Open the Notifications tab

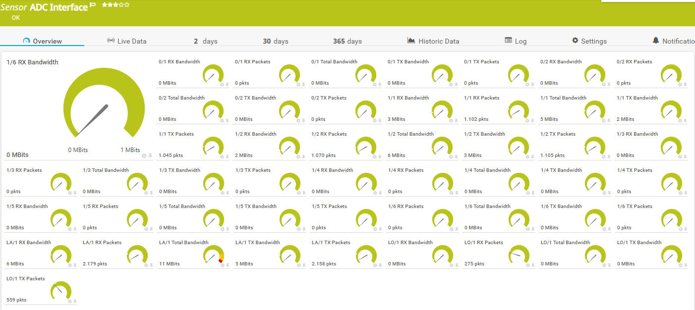click(x=674, y=41)
